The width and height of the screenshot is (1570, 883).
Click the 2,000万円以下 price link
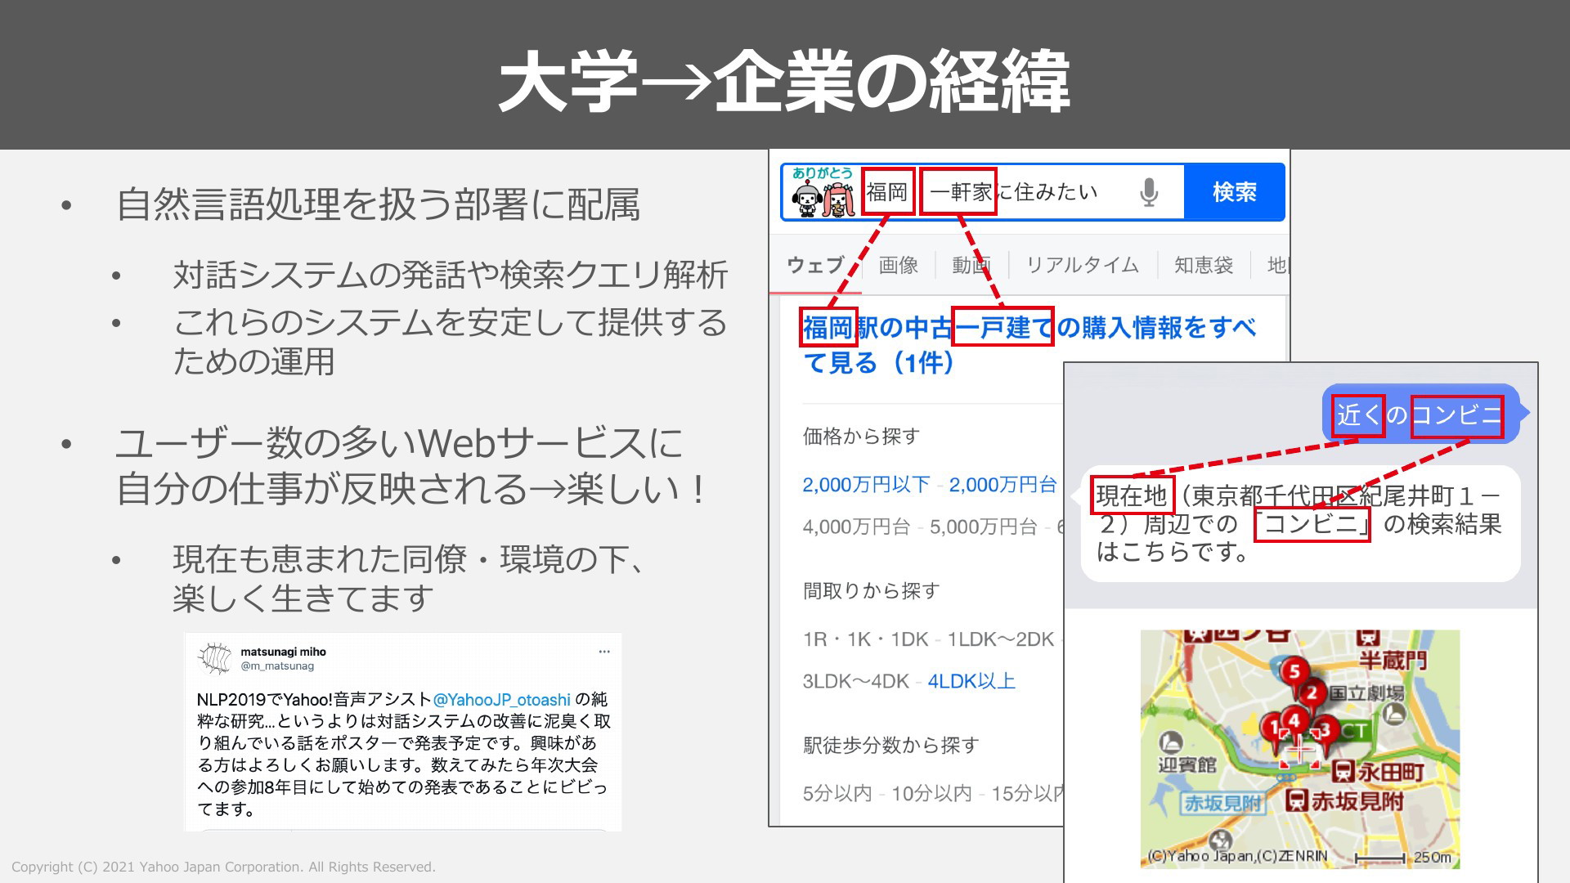pos(866,485)
